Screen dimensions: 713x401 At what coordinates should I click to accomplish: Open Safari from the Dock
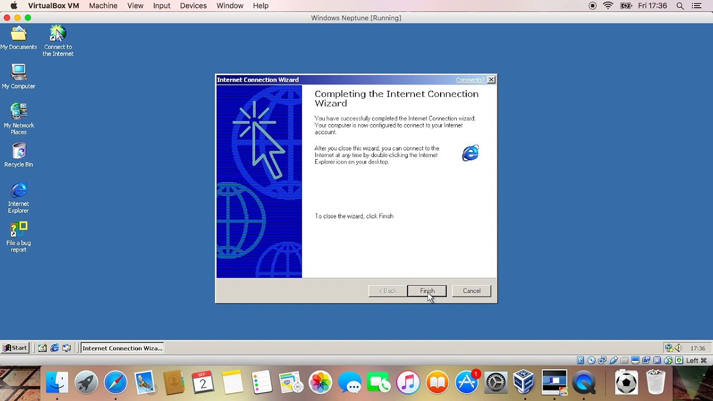coord(115,383)
